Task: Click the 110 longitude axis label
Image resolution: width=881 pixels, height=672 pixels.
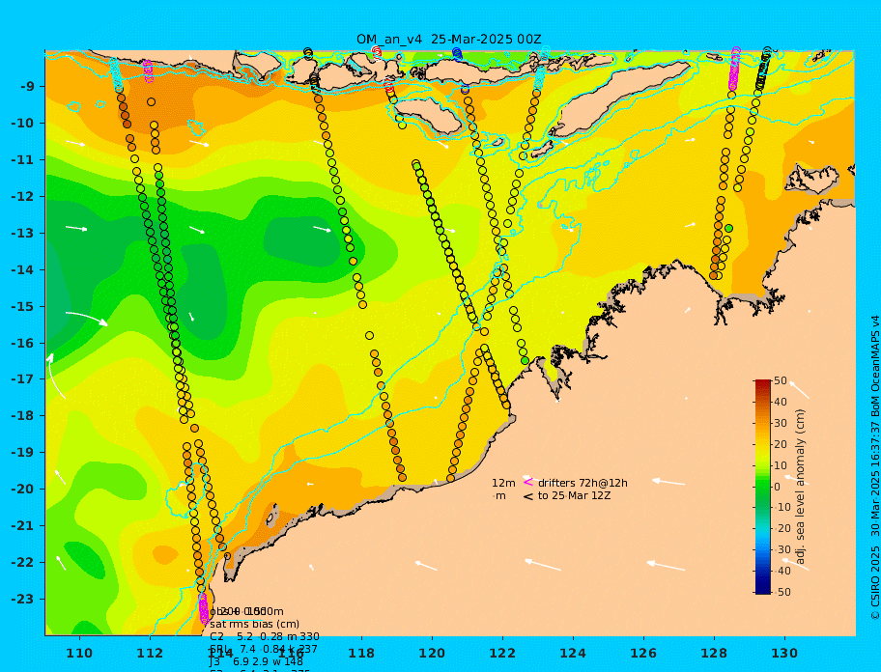Action: pos(80,653)
